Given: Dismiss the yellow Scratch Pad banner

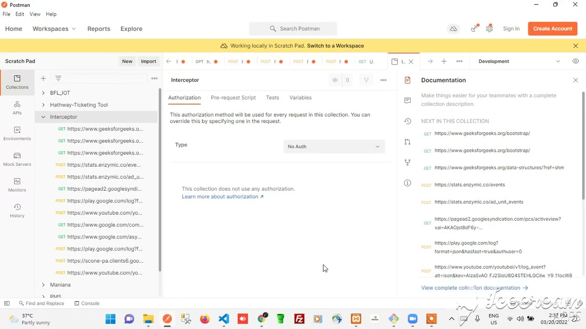Looking at the screenshot, I should [x=575, y=46].
